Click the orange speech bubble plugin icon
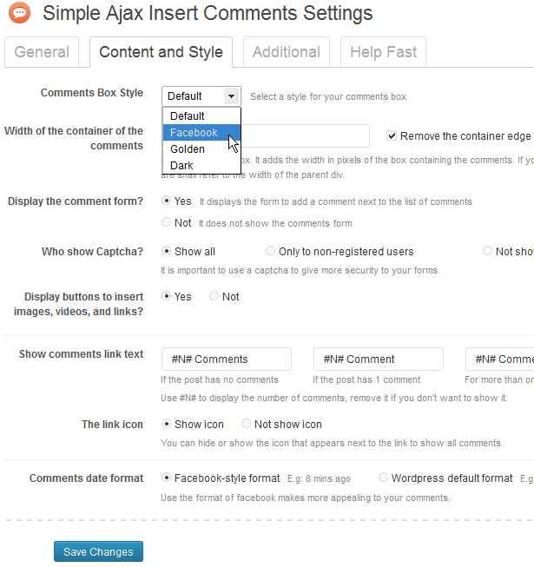 click(19, 13)
